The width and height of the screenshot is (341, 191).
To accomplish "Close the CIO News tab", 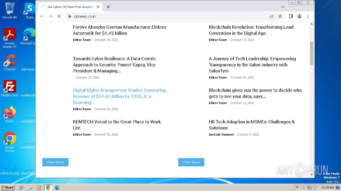I will tap(98, 7).
